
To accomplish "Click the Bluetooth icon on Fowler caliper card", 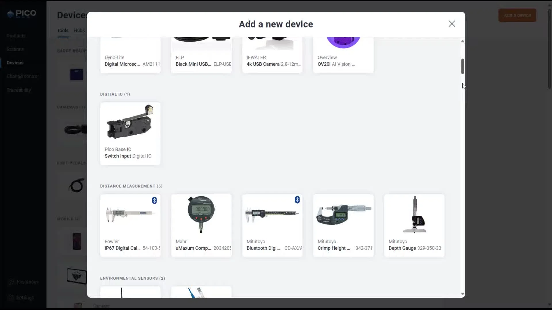I will [x=154, y=200].
